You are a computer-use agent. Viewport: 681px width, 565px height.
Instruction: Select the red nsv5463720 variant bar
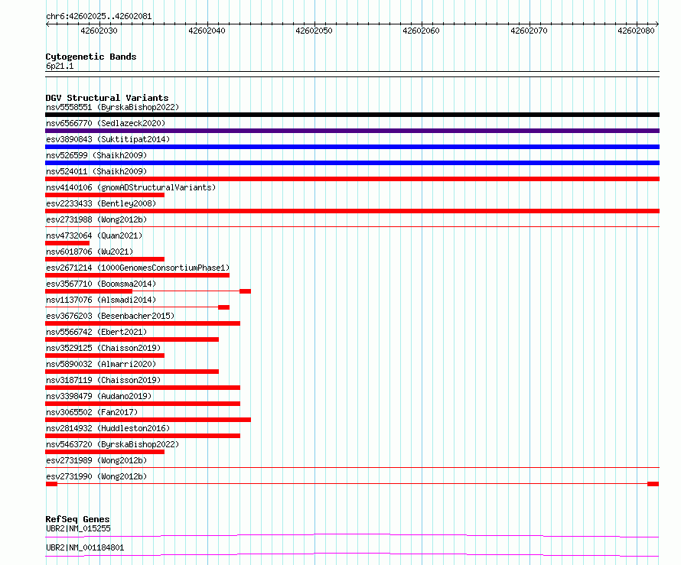pos(105,452)
